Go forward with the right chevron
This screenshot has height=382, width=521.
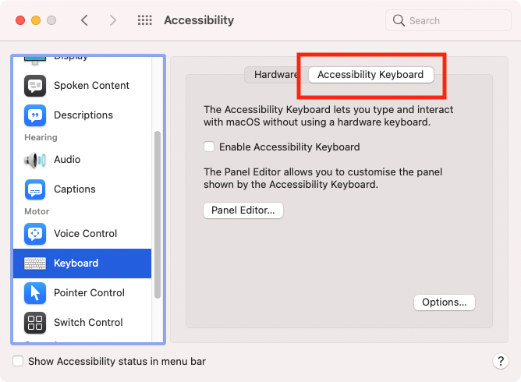point(113,20)
